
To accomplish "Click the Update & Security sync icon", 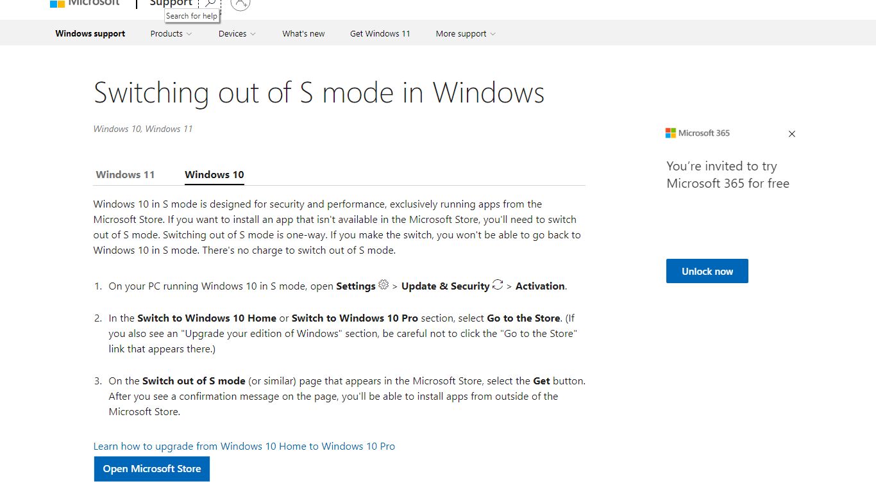I will [x=498, y=285].
